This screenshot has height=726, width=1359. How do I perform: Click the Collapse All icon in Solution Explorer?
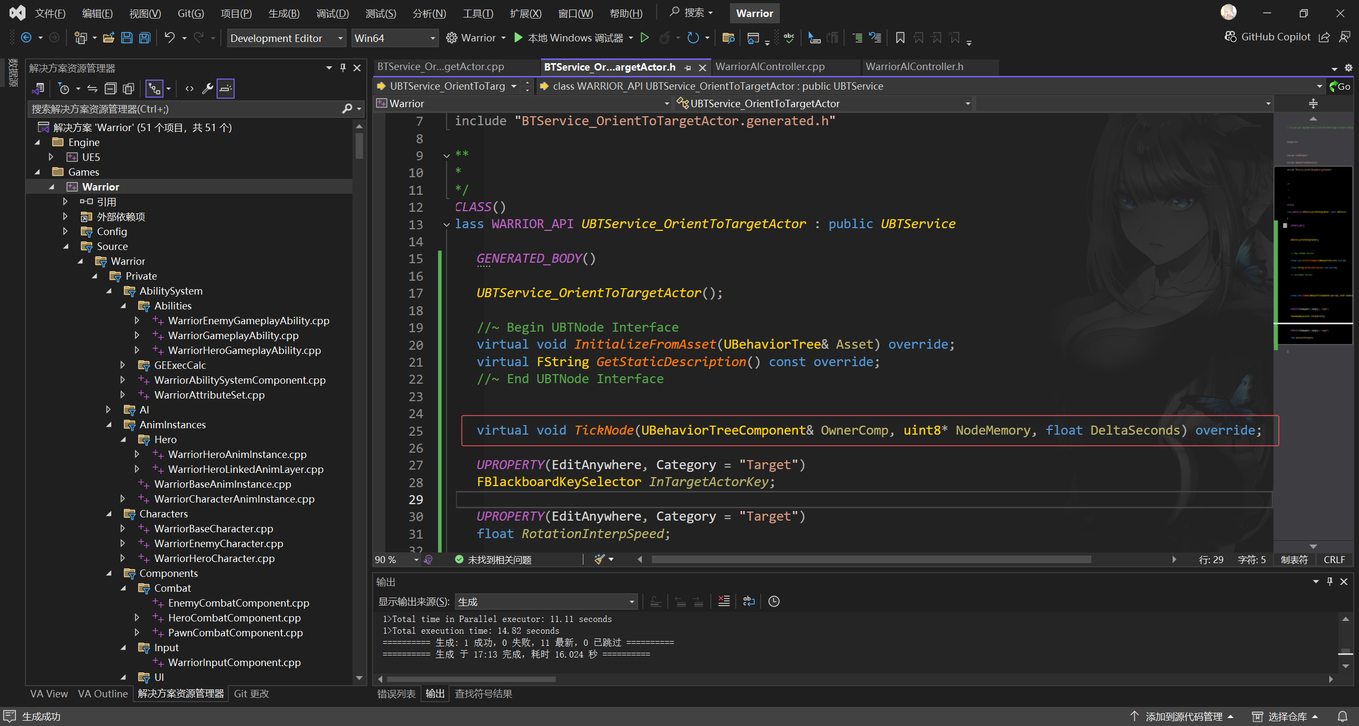(x=110, y=89)
